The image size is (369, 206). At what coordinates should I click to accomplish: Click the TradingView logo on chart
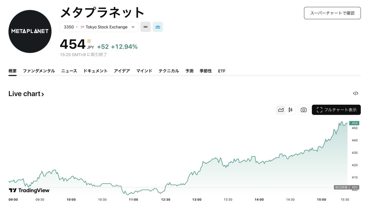pyautogui.click(x=29, y=190)
